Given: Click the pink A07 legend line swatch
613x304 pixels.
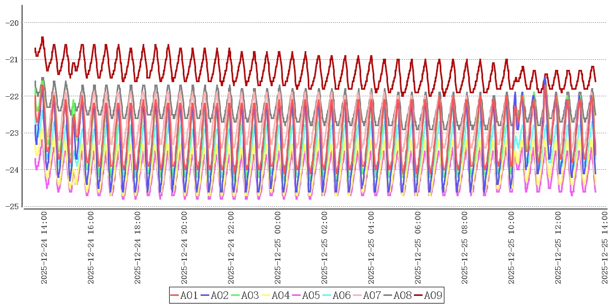Looking at the screenshot, I should click(357, 295).
